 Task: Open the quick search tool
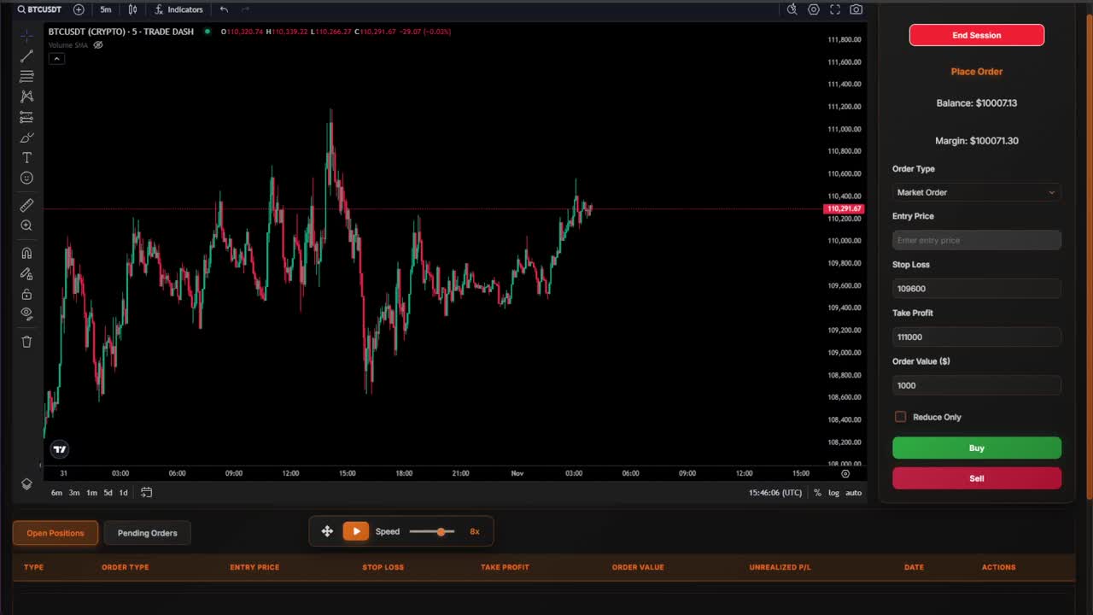(x=792, y=9)
